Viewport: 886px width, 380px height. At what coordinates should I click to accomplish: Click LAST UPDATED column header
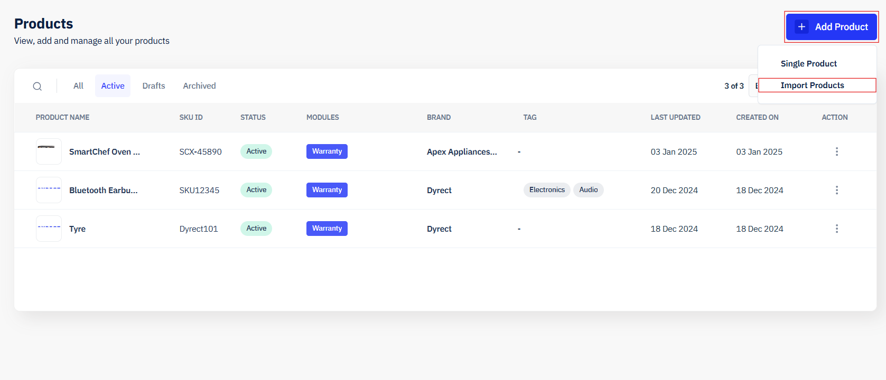(x=675, y=117)
